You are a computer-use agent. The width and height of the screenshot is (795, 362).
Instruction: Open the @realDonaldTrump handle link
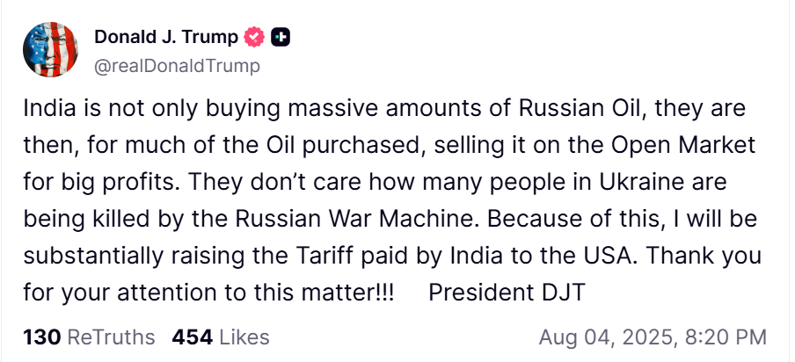(x=176, y=66)
